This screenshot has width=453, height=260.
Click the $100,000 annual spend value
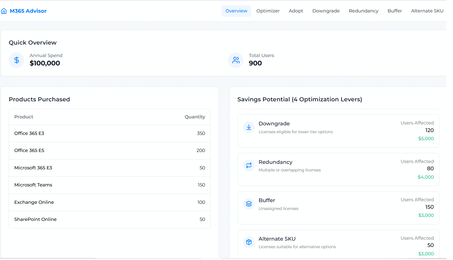pyautogui.click(x=45, y=63)
